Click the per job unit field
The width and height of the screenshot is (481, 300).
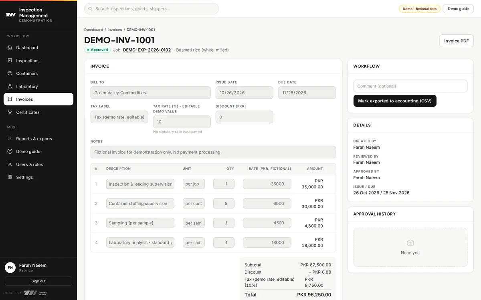click(194, 184)
